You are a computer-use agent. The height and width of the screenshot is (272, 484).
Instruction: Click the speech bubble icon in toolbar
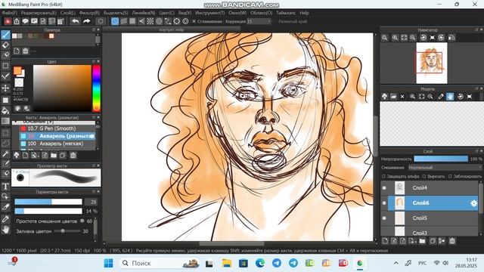pyautogui.click(x=25, y=21)
